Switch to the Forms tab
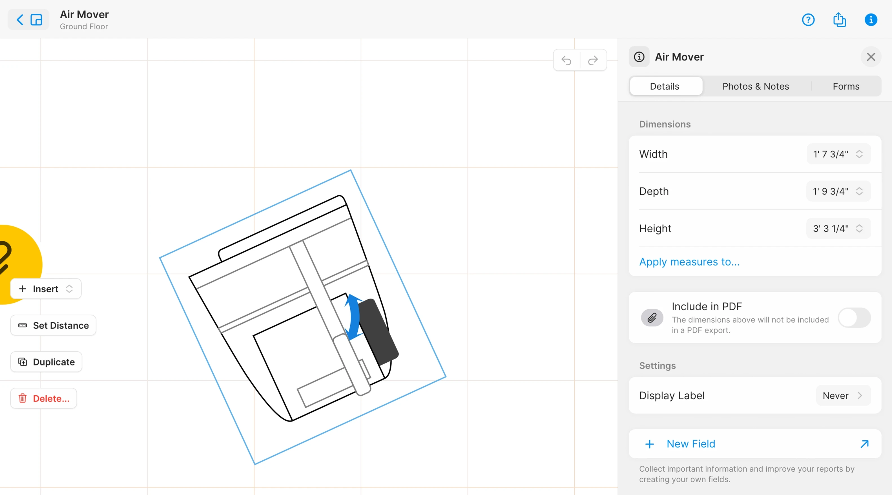Image resolution: width=892 pixels, height=495 pixels. 845,86
